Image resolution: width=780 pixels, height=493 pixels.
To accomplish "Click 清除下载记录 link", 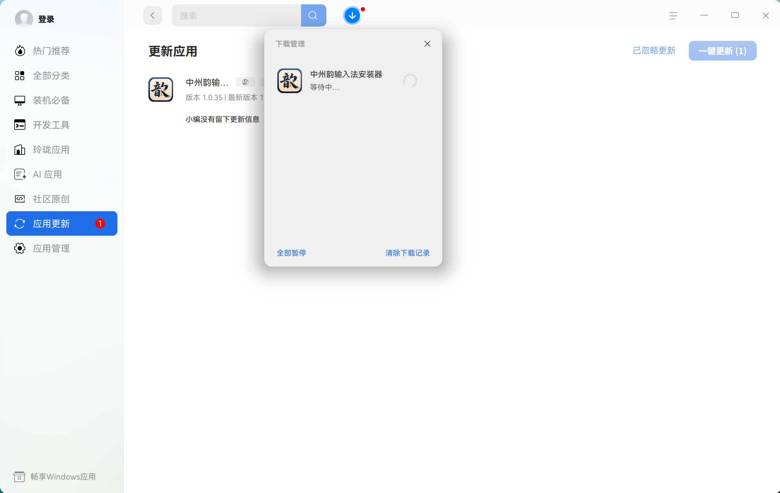I will coord(407,253).
